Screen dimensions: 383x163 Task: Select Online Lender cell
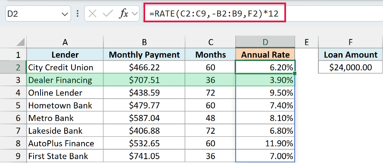pyautogui.click(x=65, y=93)
